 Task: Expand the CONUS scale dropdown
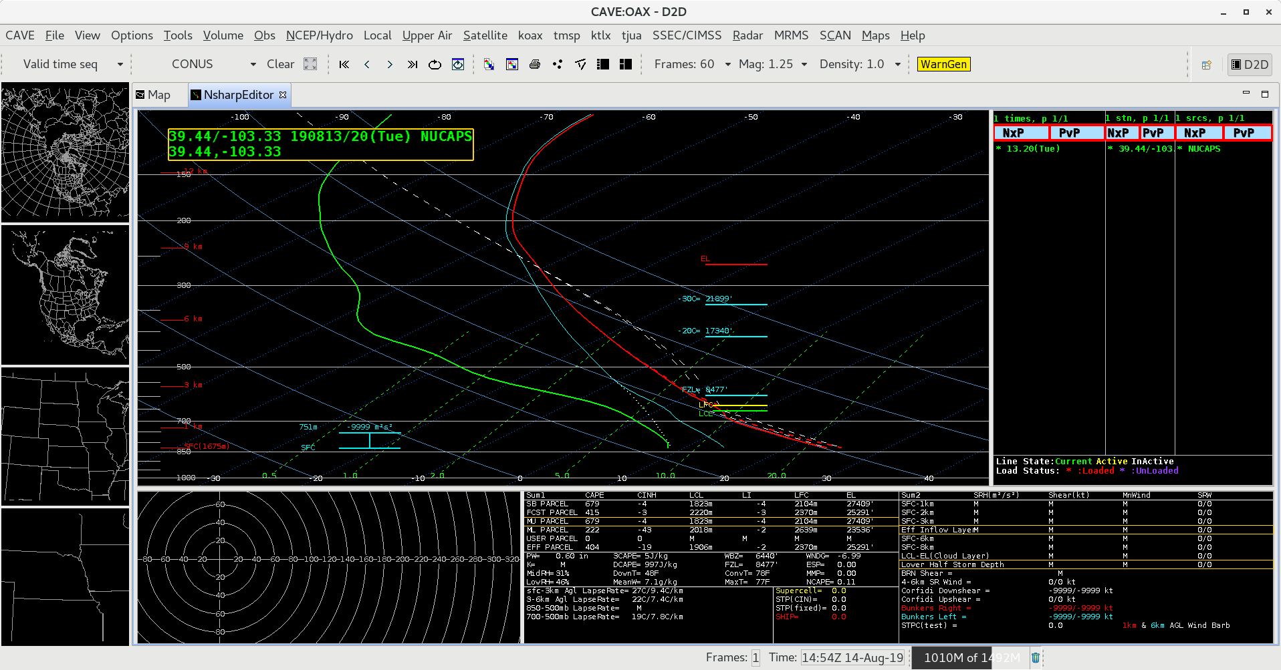coord(253,64)
